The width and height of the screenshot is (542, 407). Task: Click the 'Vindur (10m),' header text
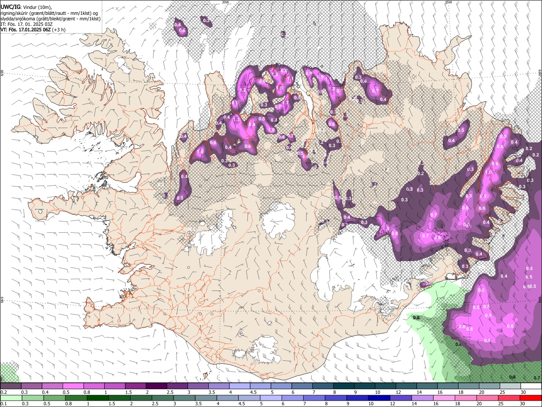(x=37, y=7)
